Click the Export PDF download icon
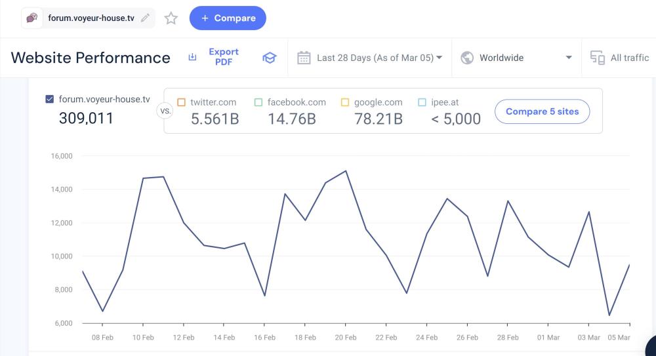656x356 pixels. [x=192, y=58]
